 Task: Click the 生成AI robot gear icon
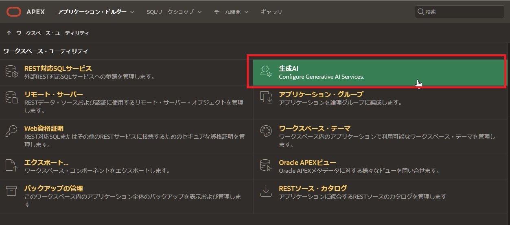tap(266, 72)
